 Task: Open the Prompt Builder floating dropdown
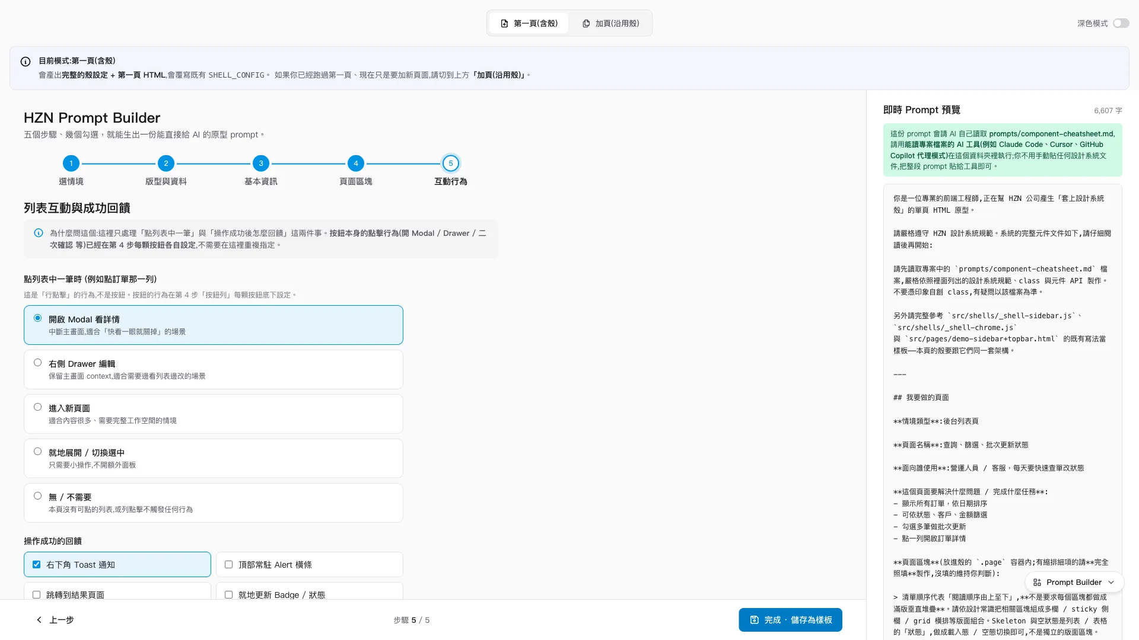pyautogui.click(x=1074, y=583)
